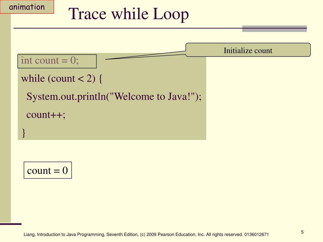Viewport: 323px width, 242px height.
Task: Click the horizontal purple line under the title
Action: coord(126,28)
